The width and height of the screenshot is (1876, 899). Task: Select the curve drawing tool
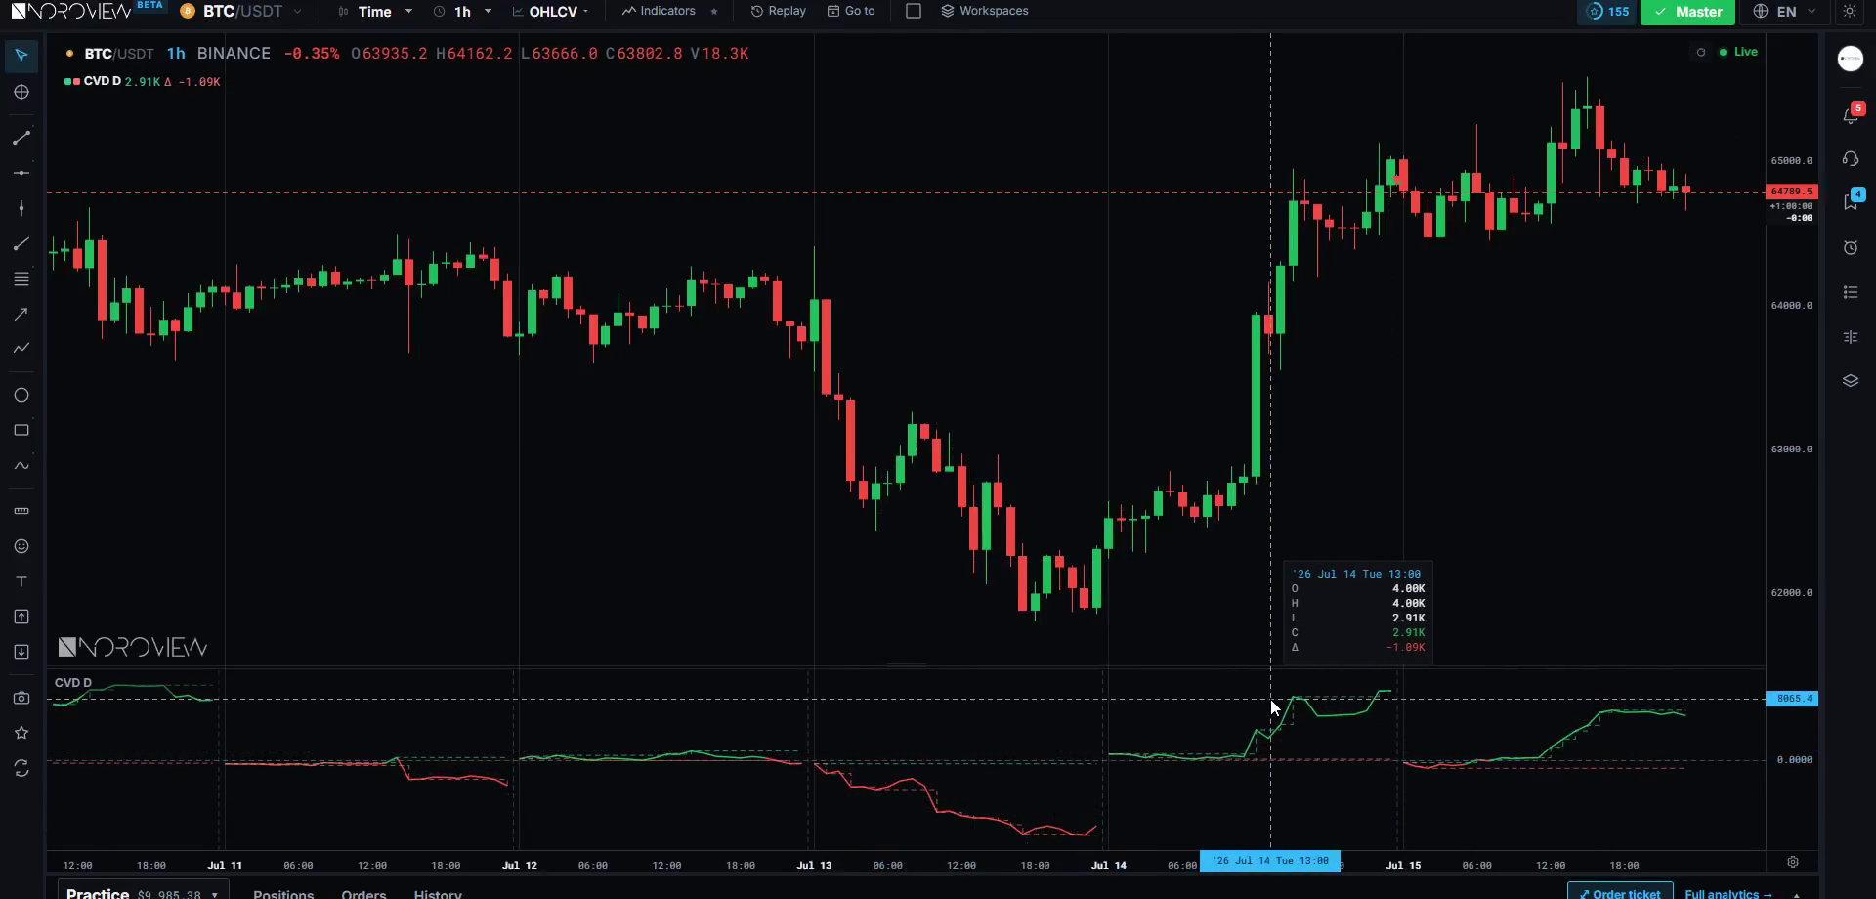click(21, 465)
